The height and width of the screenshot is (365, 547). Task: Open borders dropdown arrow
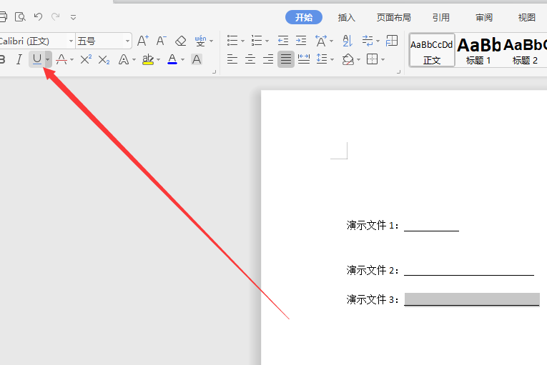pyautogui.click(x=383, y=59)
